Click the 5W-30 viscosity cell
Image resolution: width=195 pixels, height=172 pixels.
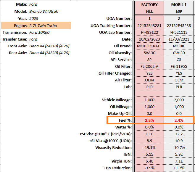click(x=149, y=53)
